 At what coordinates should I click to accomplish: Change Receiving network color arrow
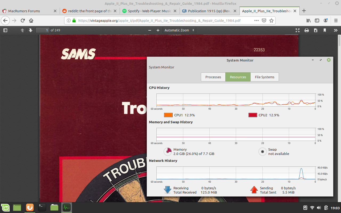click(x=168, y=190)
